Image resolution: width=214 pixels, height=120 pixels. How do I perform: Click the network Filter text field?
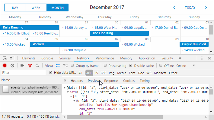(24, 73)
